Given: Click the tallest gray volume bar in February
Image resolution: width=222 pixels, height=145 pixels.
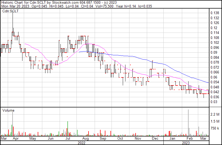Looking at the screenshot, I should pyautogui.click(x=188, y=123).
